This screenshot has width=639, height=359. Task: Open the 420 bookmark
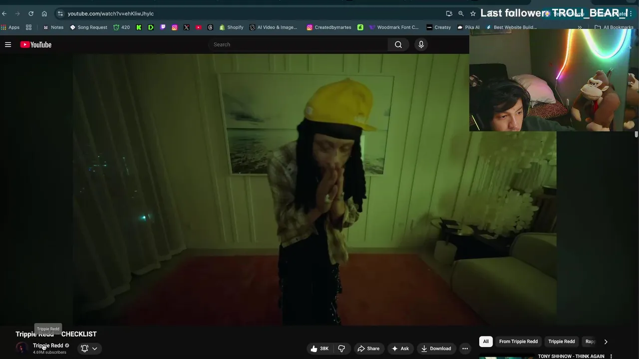(121, 27)
